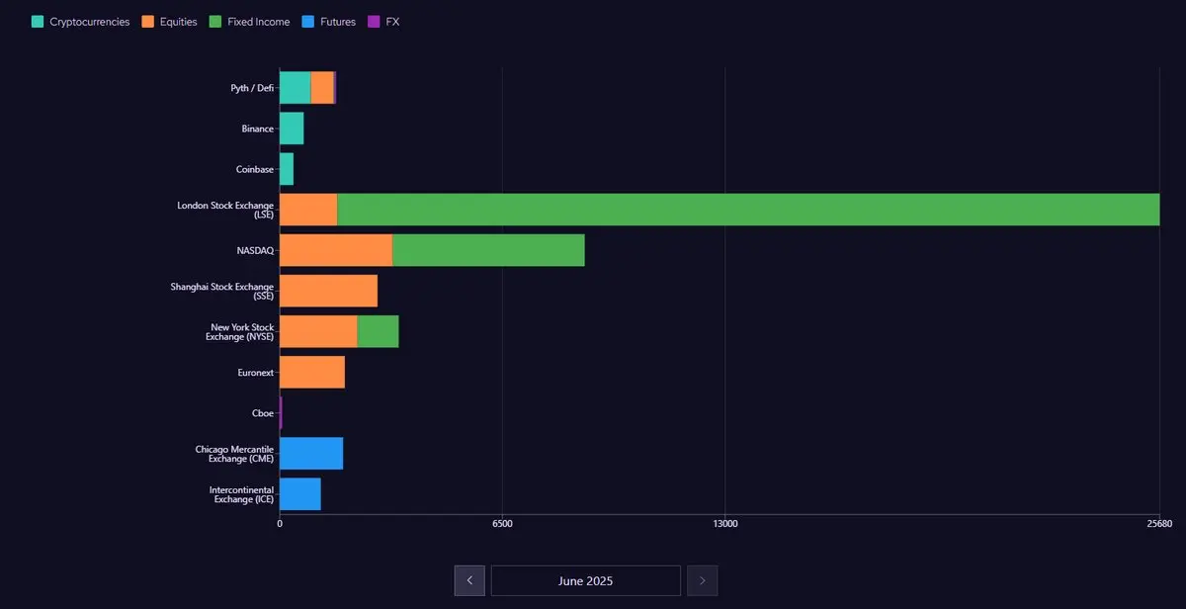Click the Cboe axis label
This screenshot has height=609, width=1186.
(x=263, y=412)
